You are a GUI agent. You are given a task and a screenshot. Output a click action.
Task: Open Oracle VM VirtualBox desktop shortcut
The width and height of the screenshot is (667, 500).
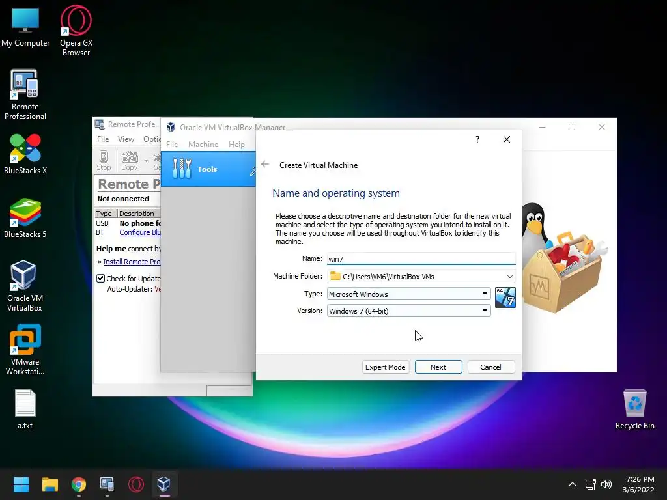point(24,286)
